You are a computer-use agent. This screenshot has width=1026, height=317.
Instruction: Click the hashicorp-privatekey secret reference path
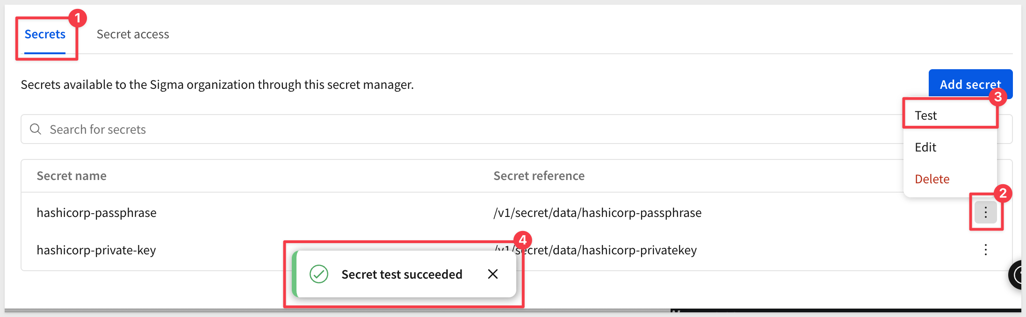[595, 250]
